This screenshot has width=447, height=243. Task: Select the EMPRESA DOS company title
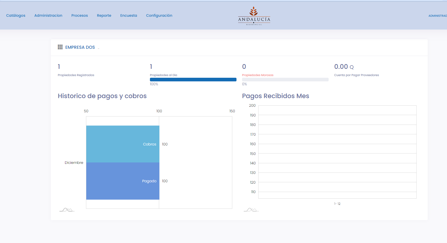[80, 47]
